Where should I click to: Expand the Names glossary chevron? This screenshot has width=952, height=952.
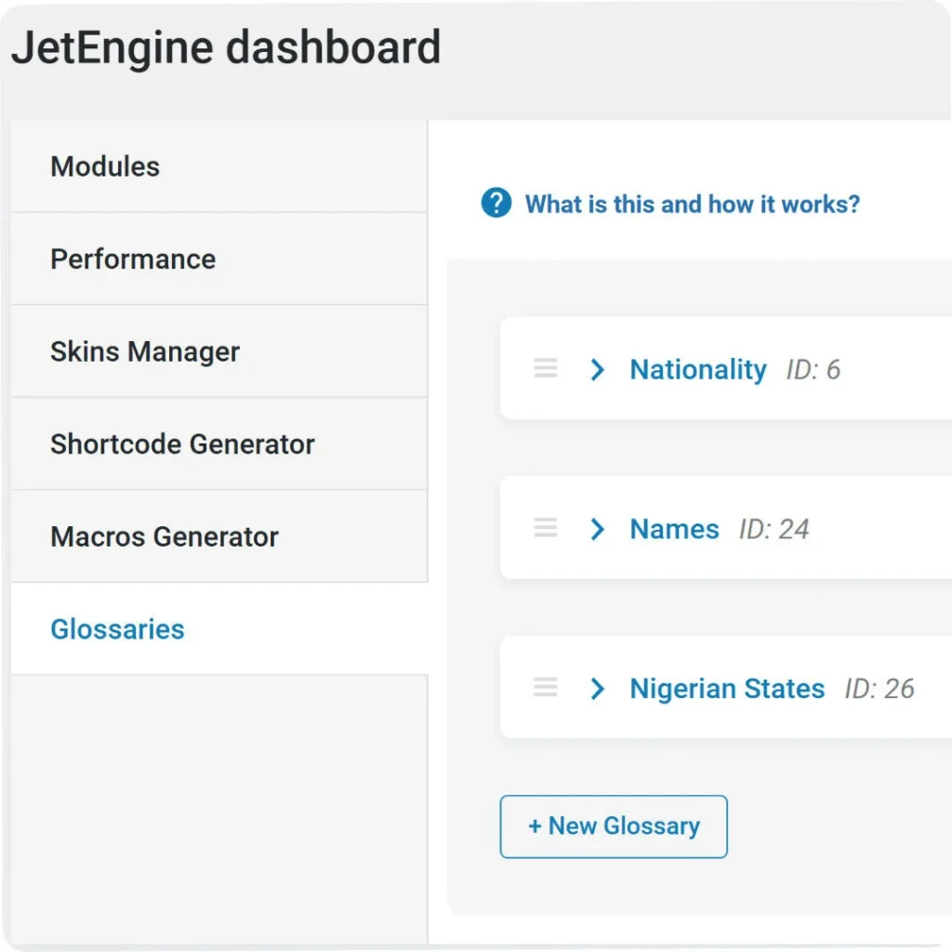[x=598, y=529]
